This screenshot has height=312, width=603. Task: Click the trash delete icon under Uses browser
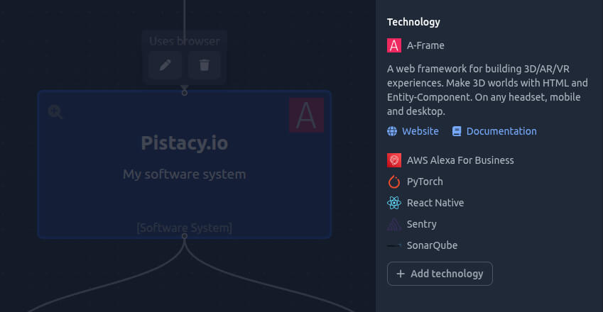click(205, 65)
